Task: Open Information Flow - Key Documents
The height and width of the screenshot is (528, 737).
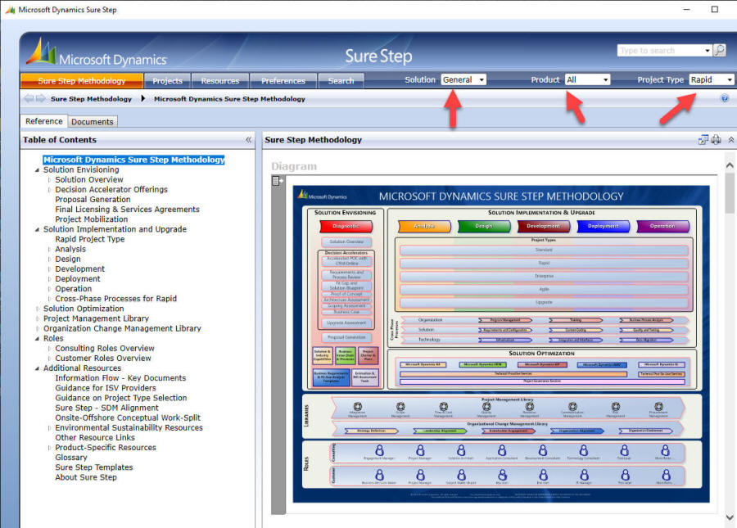Action: pos(120,377)
